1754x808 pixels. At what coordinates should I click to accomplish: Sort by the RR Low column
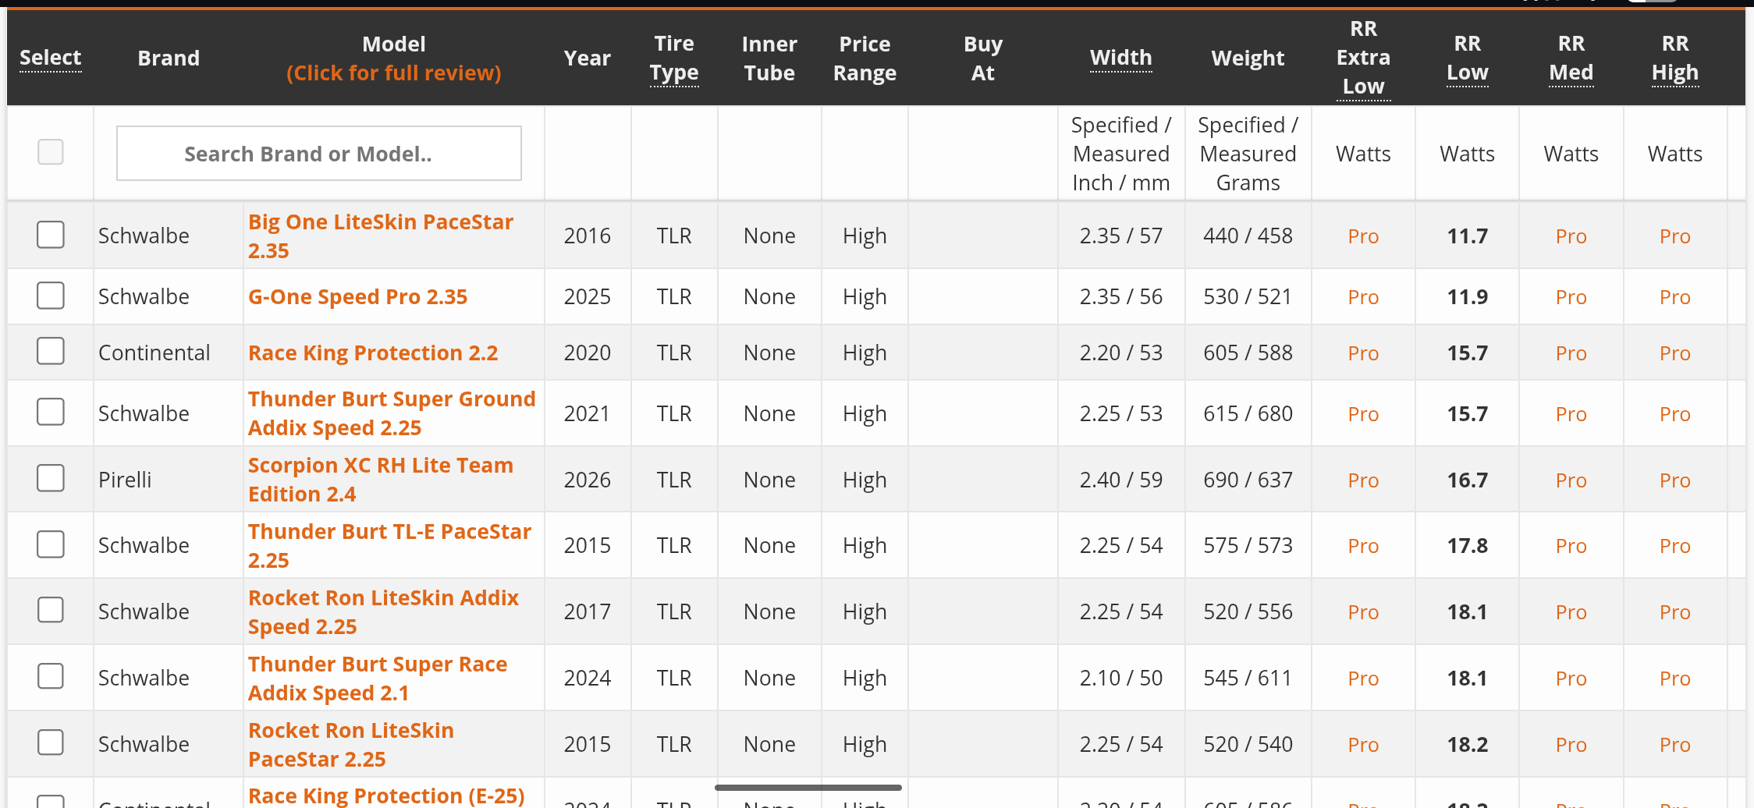point(1468,58)
